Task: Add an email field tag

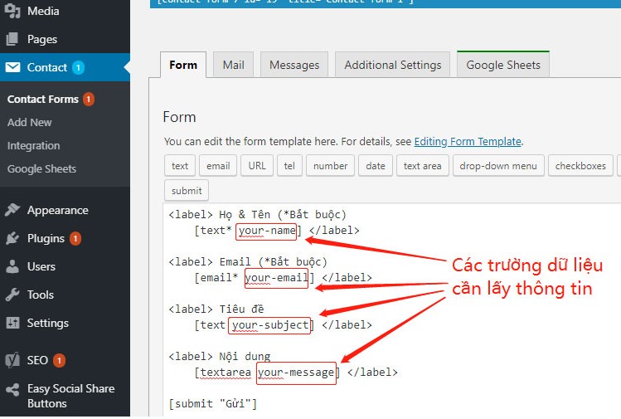Action: pos(218,166)
